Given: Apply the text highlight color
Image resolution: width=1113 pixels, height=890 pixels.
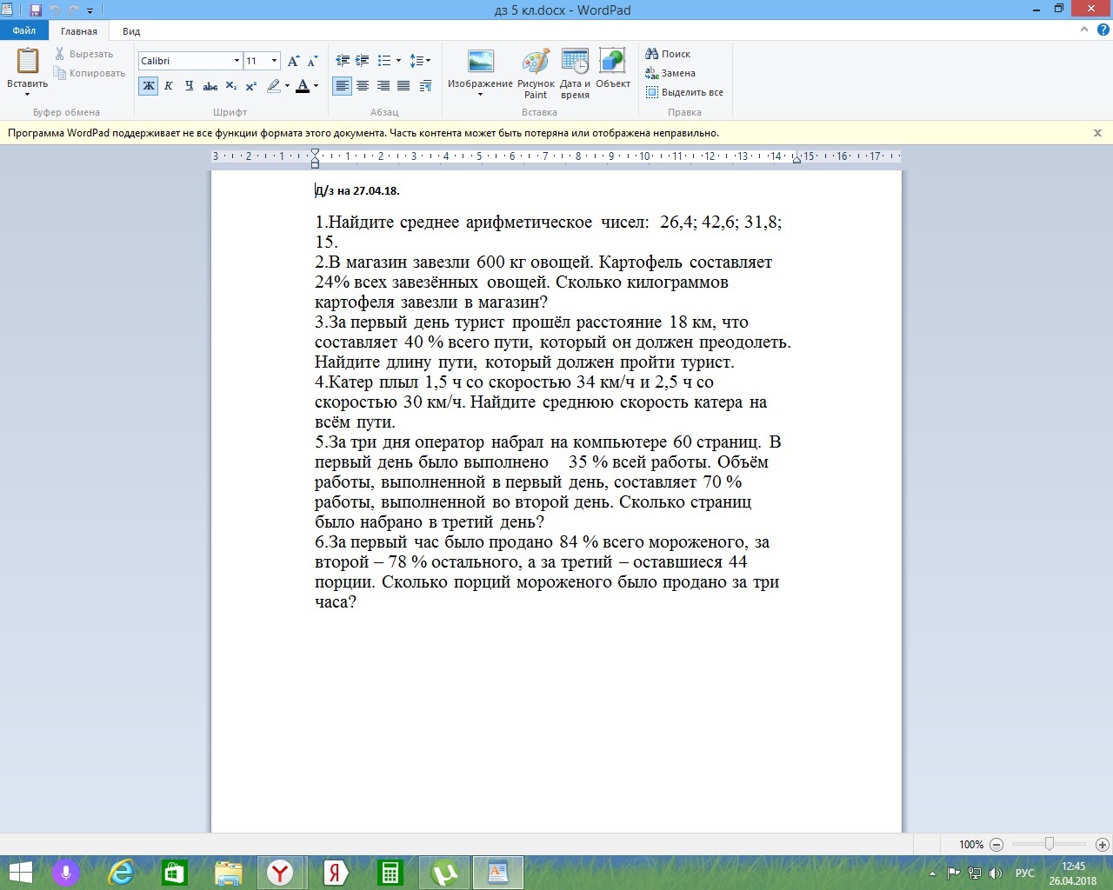Looking at the screenshot, I should pos(274,86).
